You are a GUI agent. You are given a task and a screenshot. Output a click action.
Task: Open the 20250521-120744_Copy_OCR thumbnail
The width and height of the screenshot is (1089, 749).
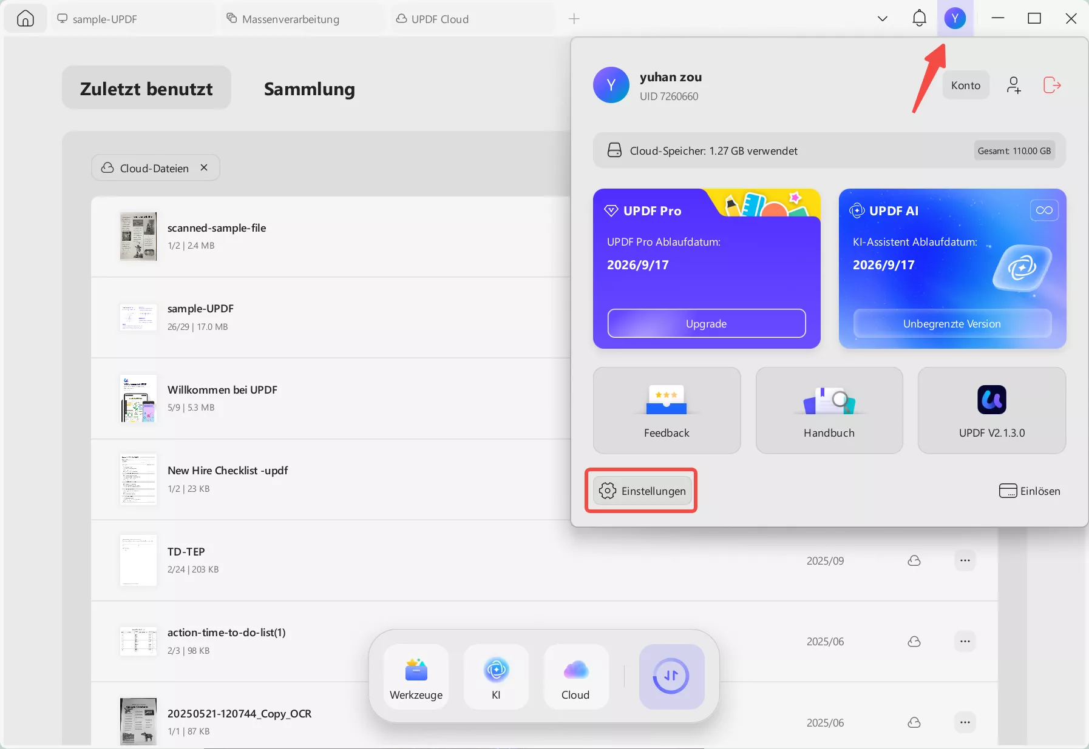pyautogui.click(x=138, y=722)
